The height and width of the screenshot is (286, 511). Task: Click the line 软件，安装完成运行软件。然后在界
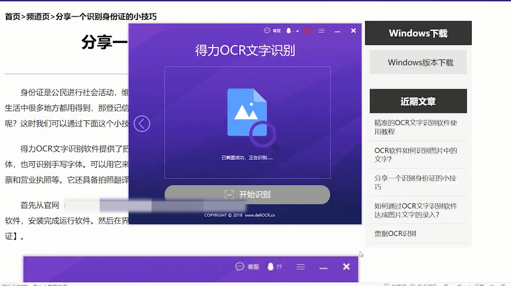point(67,221)
